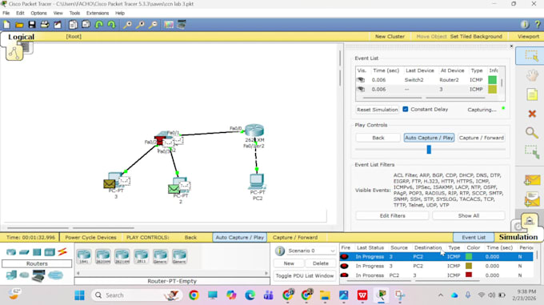
Task: Click the PC2 device on canvas
Action: 257,181
